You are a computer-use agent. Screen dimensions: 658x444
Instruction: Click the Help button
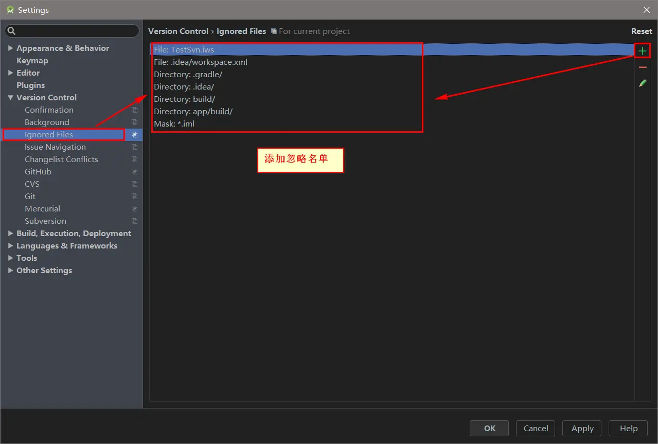tap(628, 428)
